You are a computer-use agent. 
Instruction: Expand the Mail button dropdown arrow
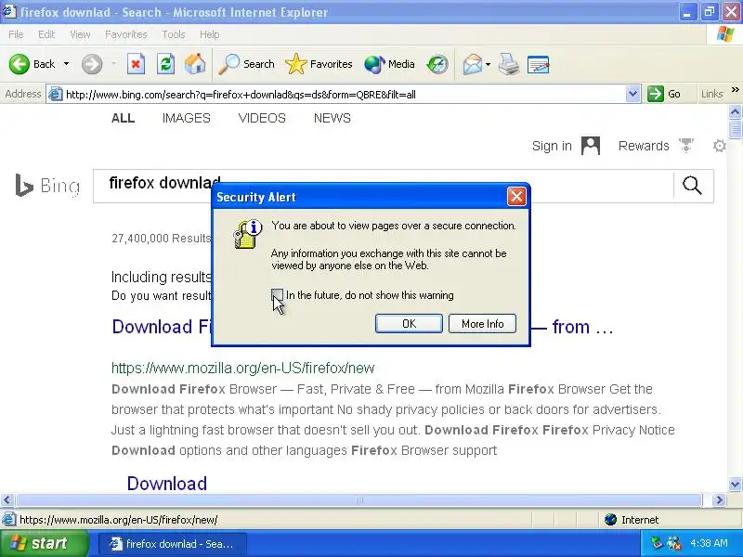pyautogui.click(x=488, y=64)
